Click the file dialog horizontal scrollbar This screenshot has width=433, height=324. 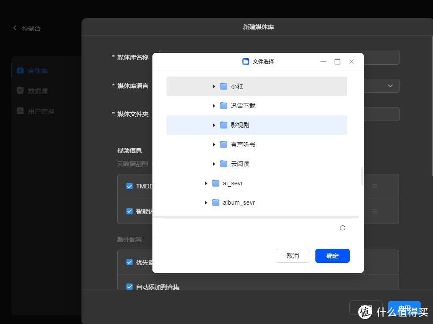pos(256,217)
